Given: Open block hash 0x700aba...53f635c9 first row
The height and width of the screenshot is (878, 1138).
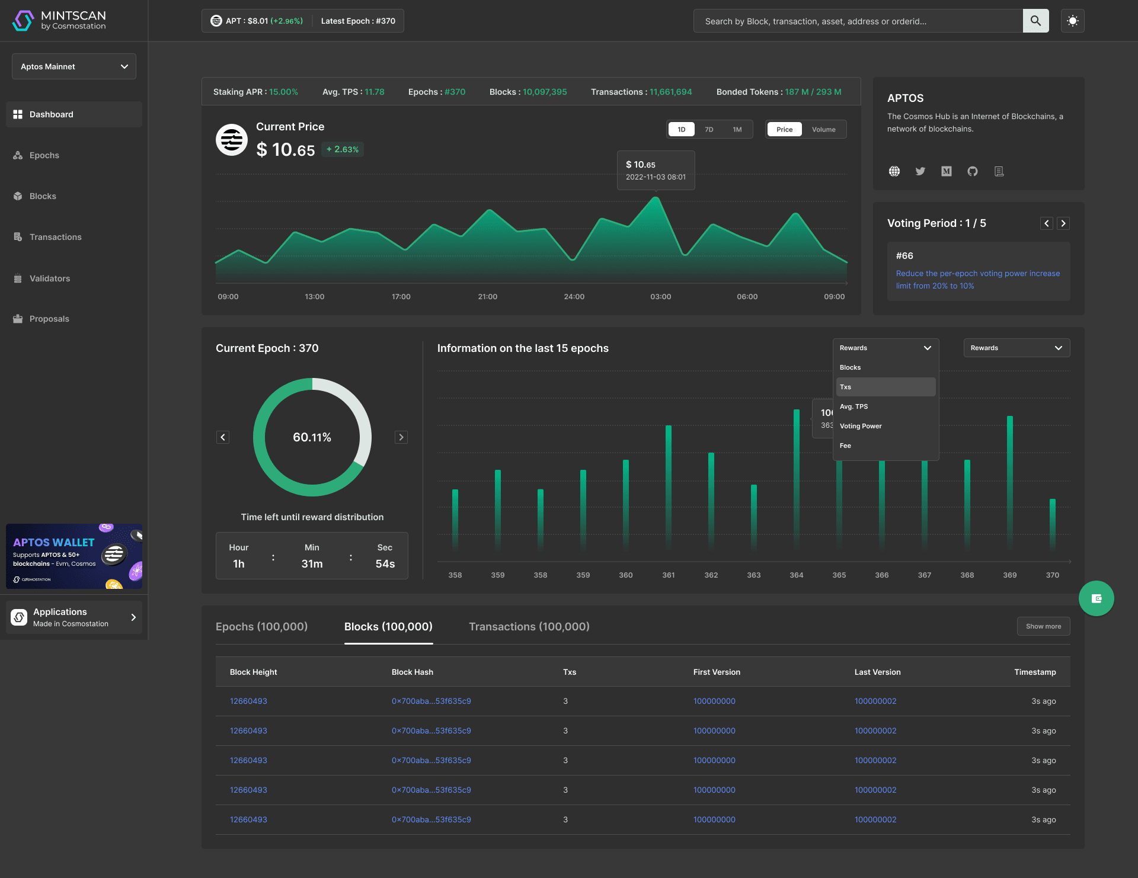Looking at the screenshot, I should [x=431, y=701].
